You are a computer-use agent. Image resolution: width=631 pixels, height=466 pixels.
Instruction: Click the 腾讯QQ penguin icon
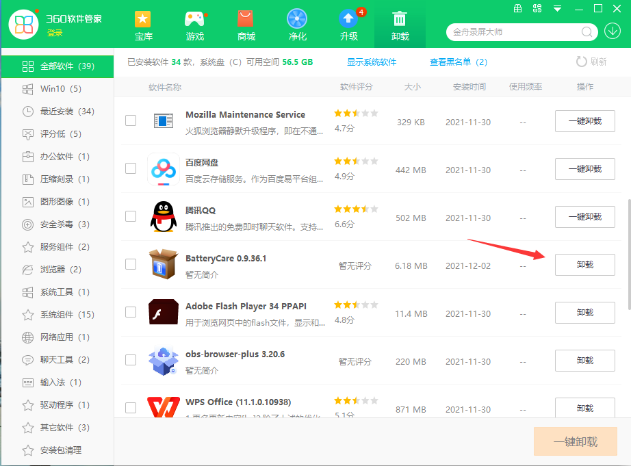click(164, 216)
